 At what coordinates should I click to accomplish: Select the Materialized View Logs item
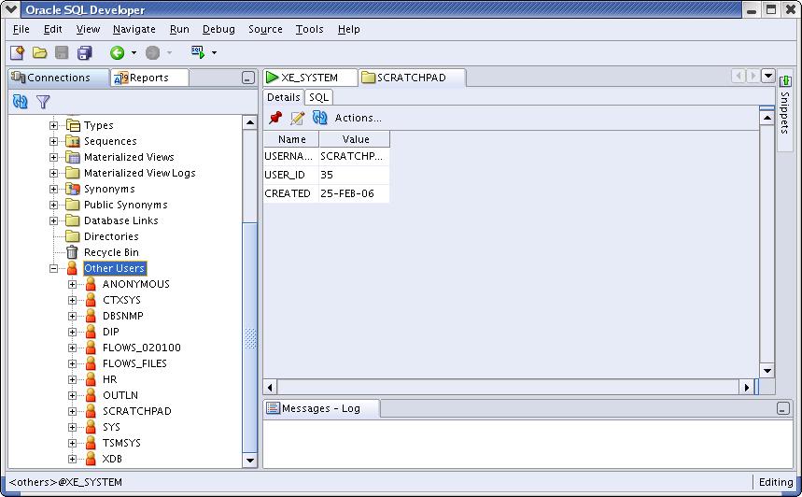140,173
